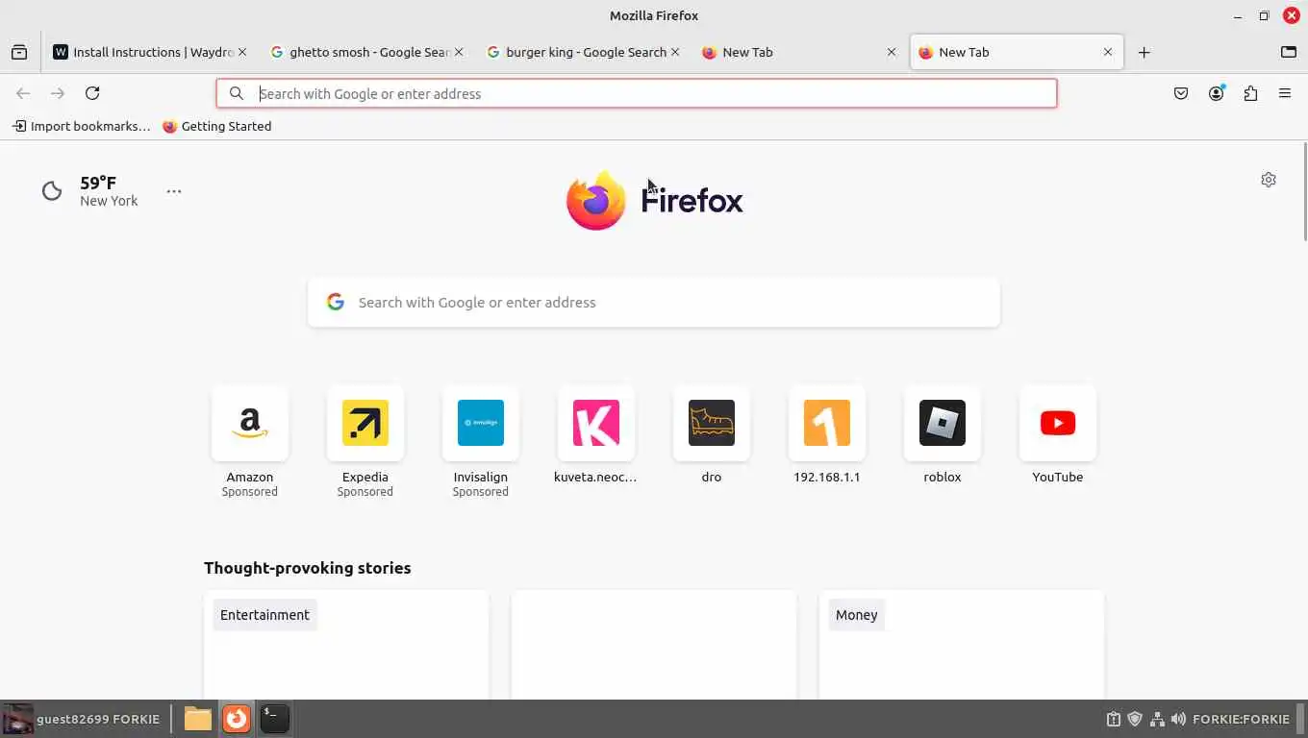Viewport: 1308px width, 738px height.
Task: Close the inactive New Tab tab
Action: click(892, 52)
